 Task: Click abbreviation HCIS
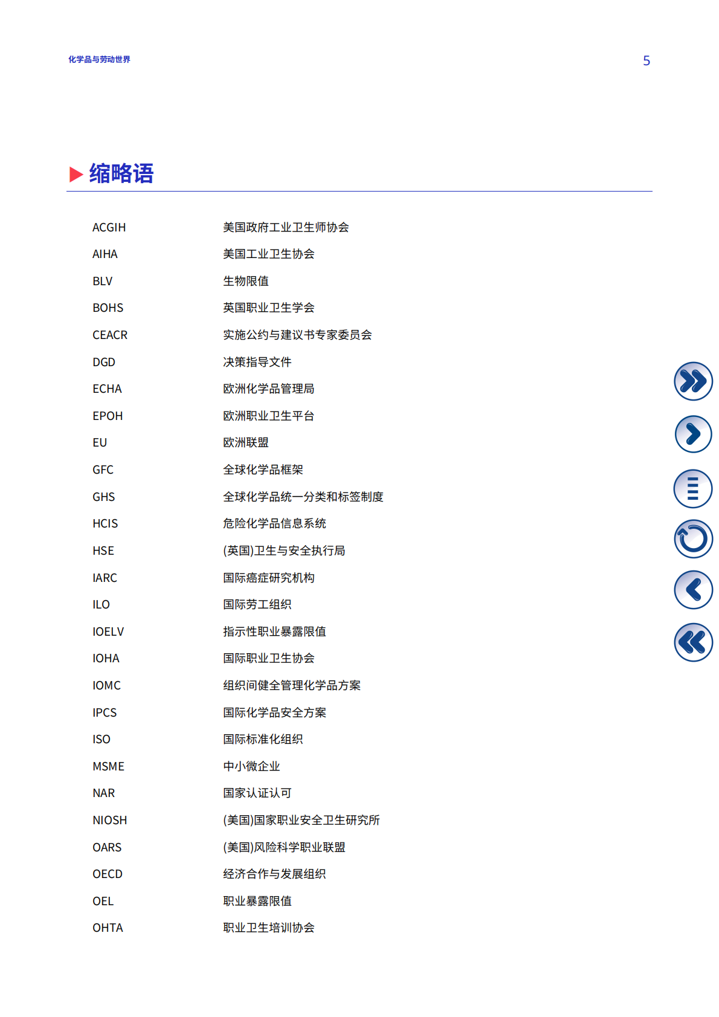105,523
